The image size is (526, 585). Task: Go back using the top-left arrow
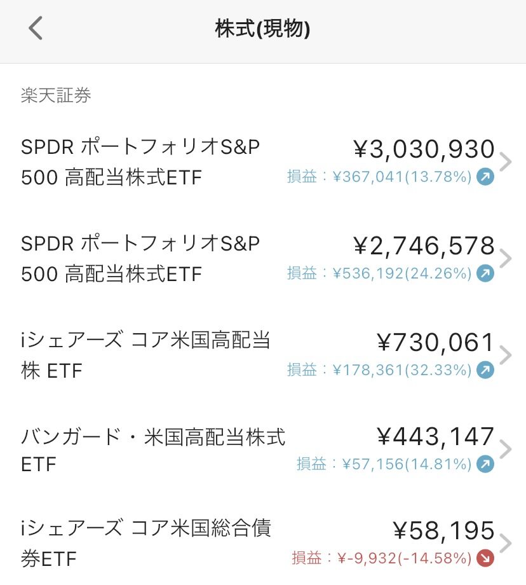coord(36,28)
